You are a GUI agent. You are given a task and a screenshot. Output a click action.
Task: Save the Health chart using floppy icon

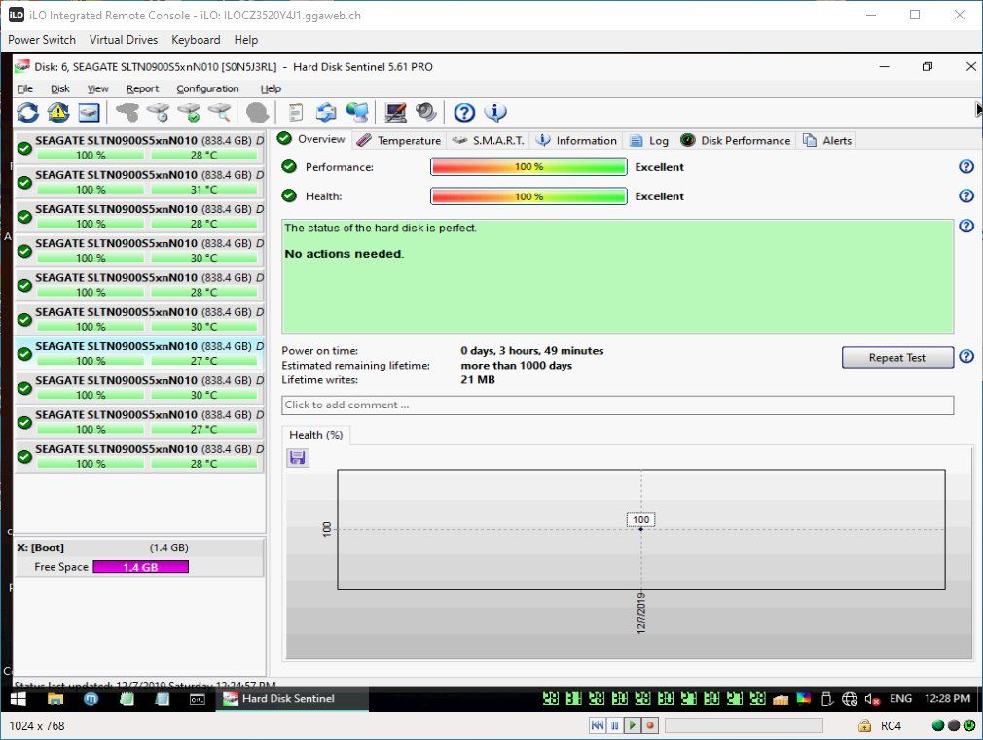298,458
